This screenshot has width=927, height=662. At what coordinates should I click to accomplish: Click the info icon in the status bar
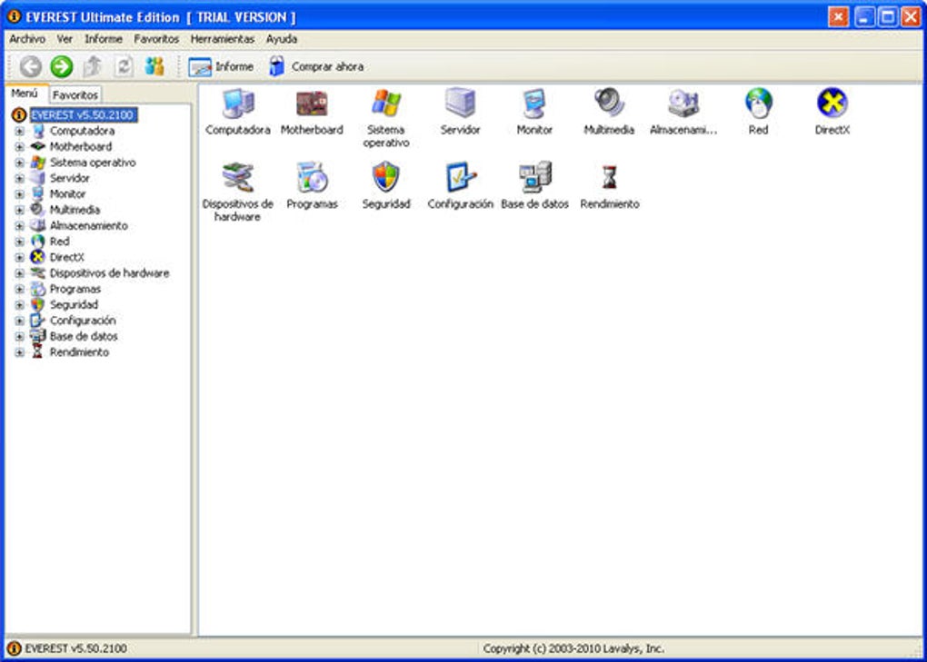[x=14, y=648]
